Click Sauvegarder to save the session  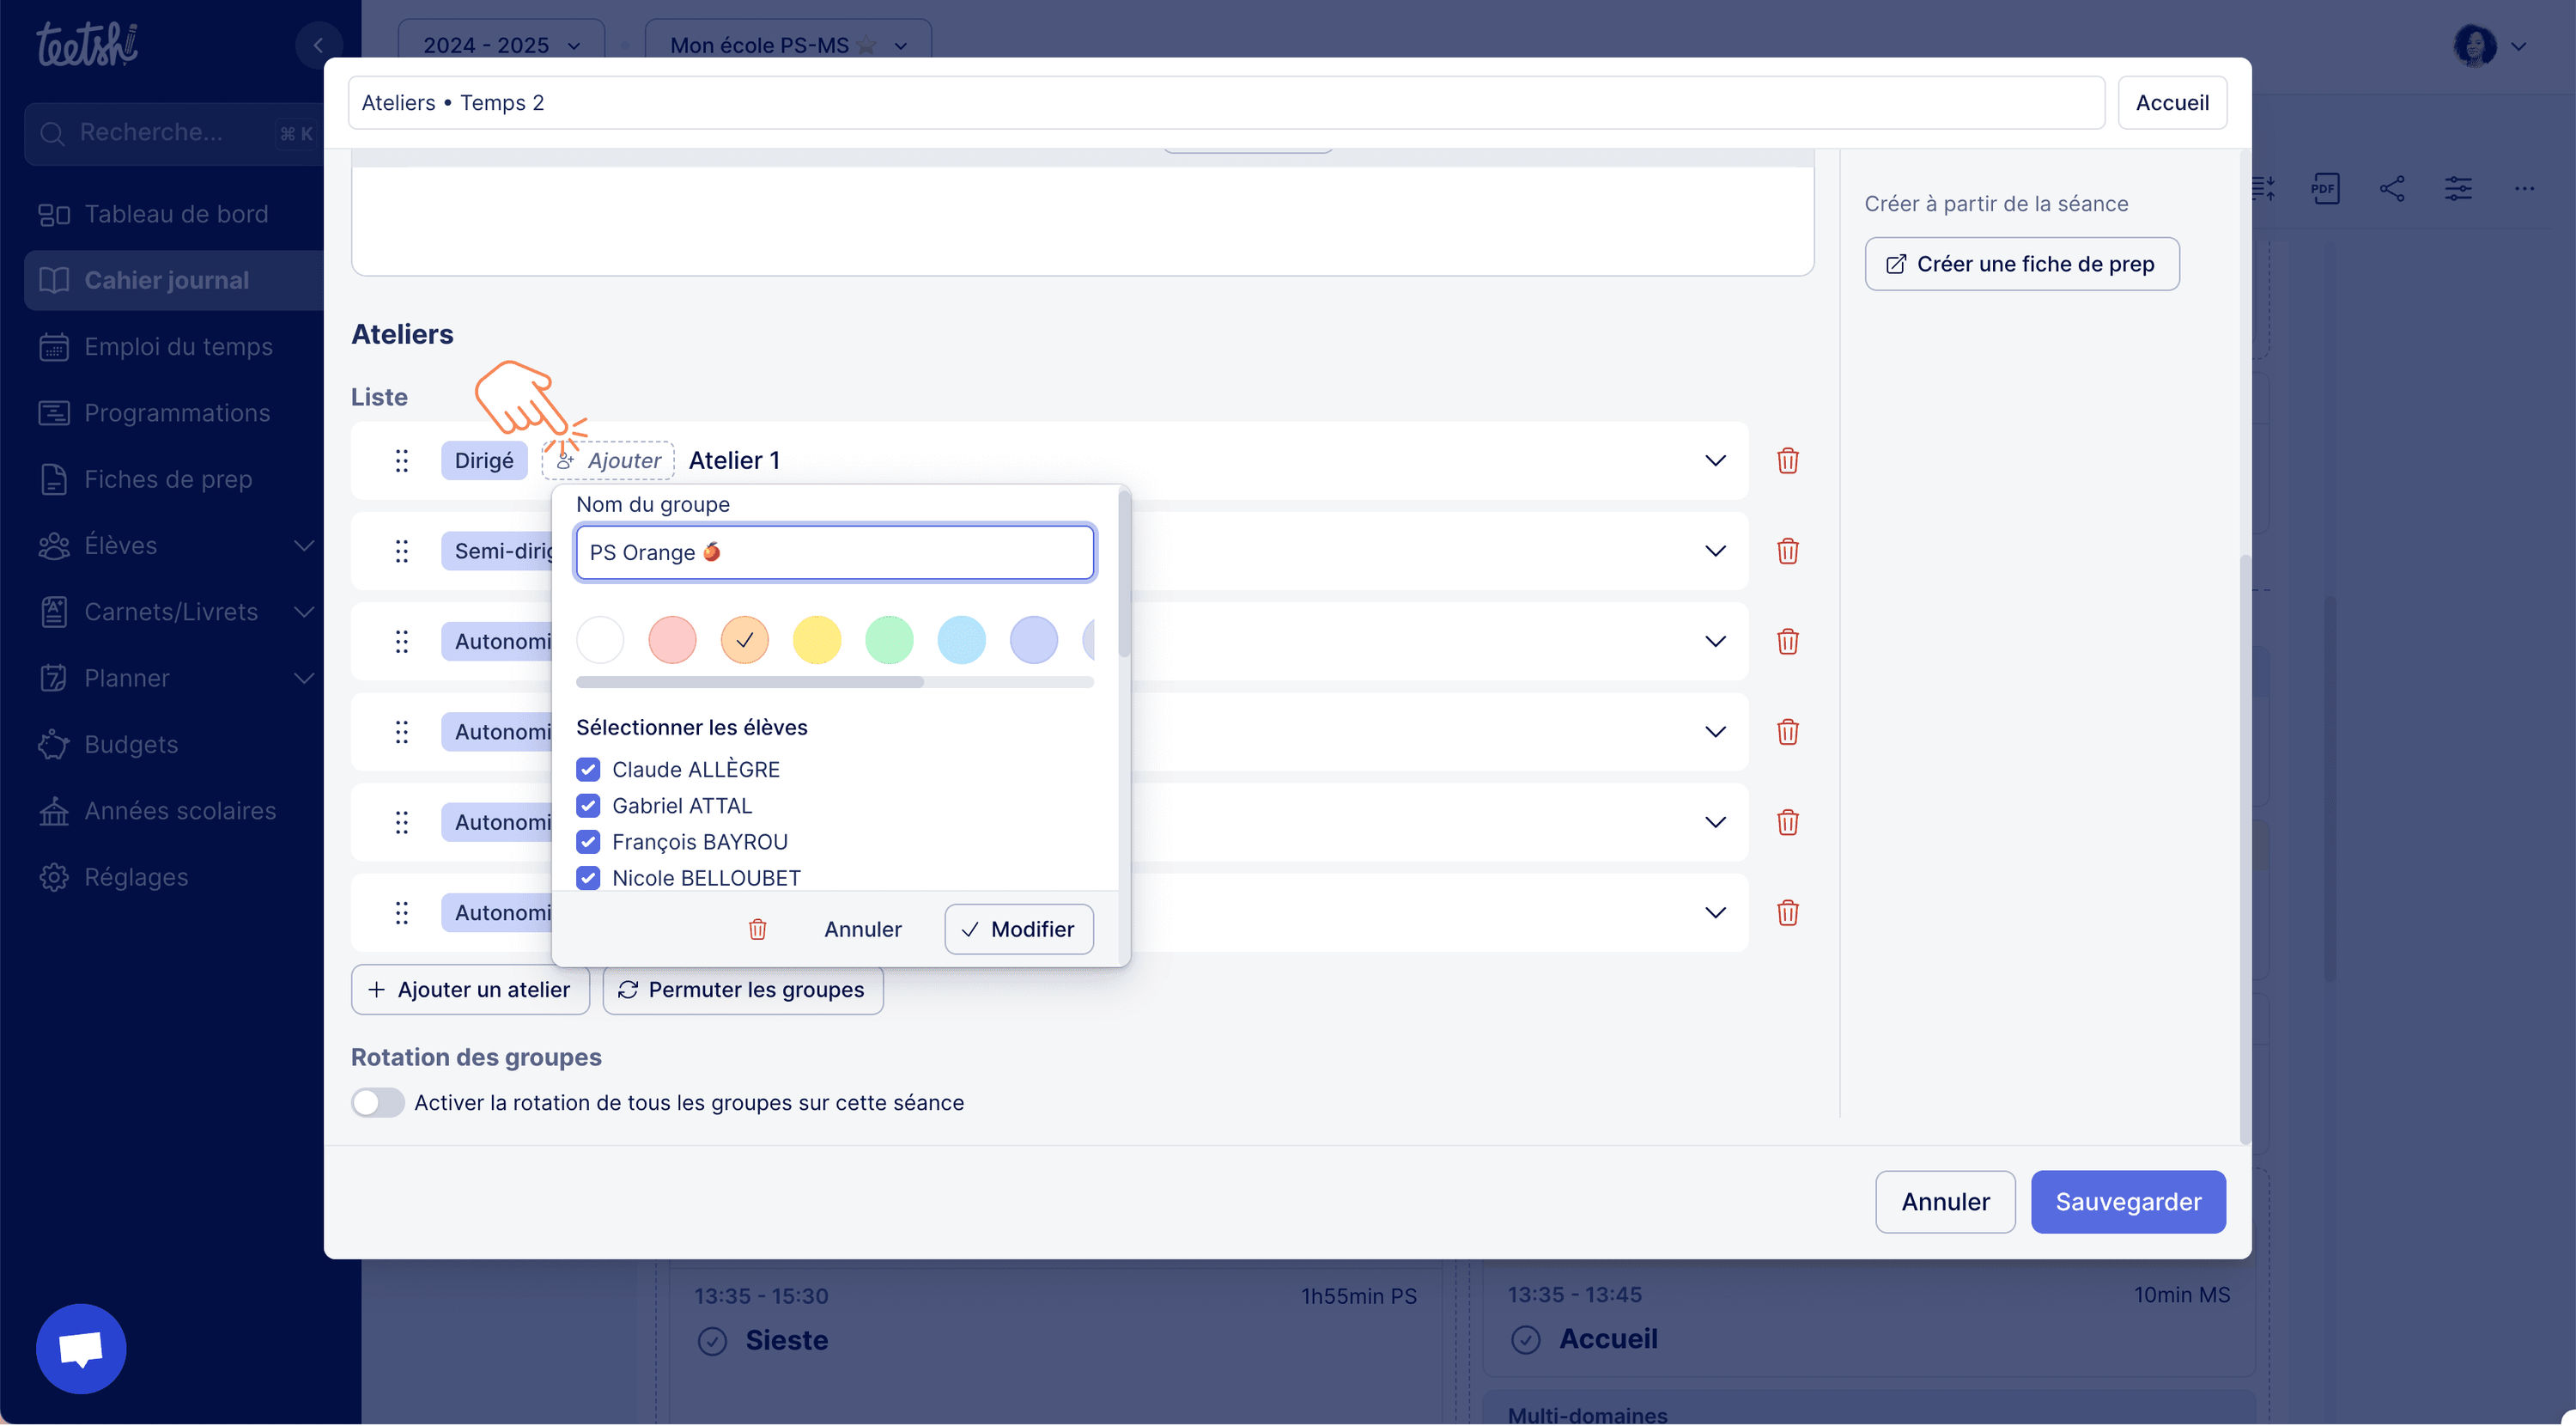pos(2127,1201)
